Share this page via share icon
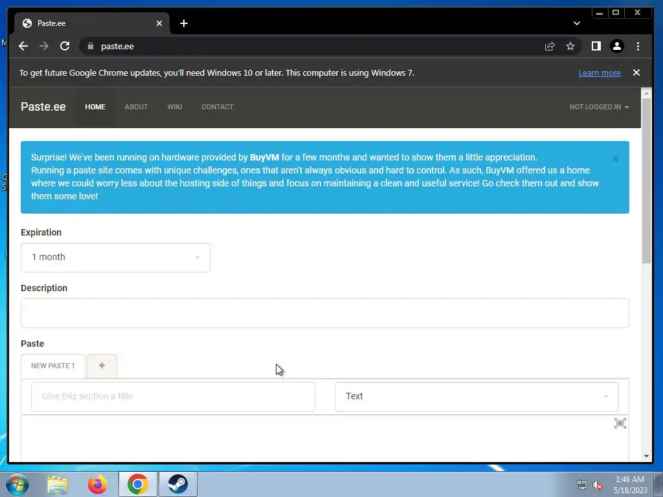 (x=550, y=46)
